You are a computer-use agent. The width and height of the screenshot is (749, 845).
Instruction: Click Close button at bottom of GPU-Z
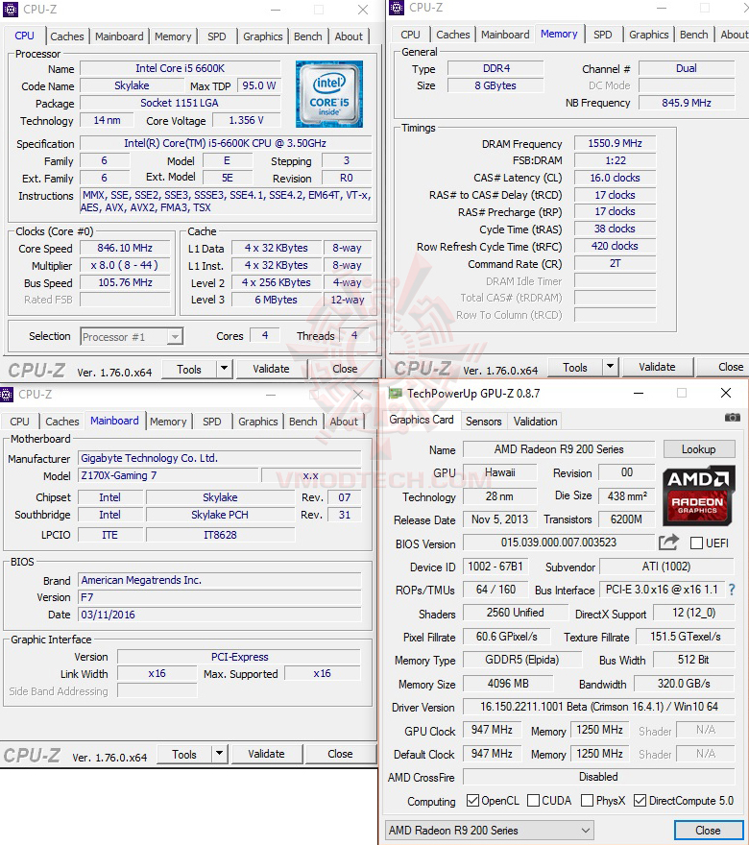pos(708,831)
